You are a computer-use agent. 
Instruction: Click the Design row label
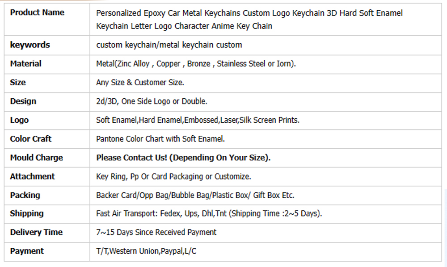coord(23,101)
